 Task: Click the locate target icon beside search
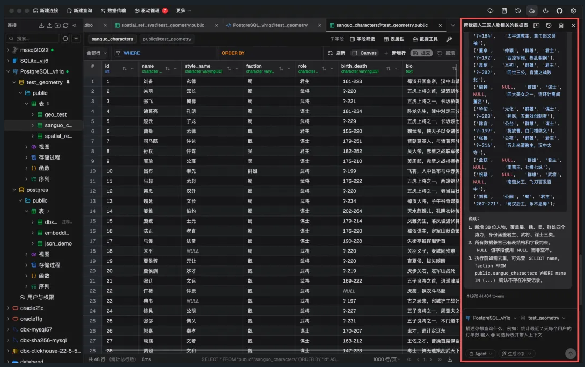click(65, 39)
